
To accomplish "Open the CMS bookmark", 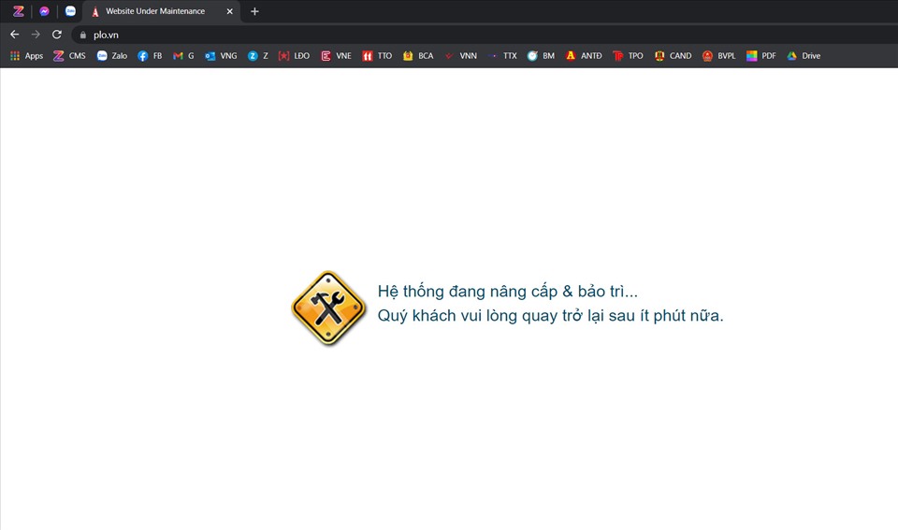I will (x=69, y=55).
